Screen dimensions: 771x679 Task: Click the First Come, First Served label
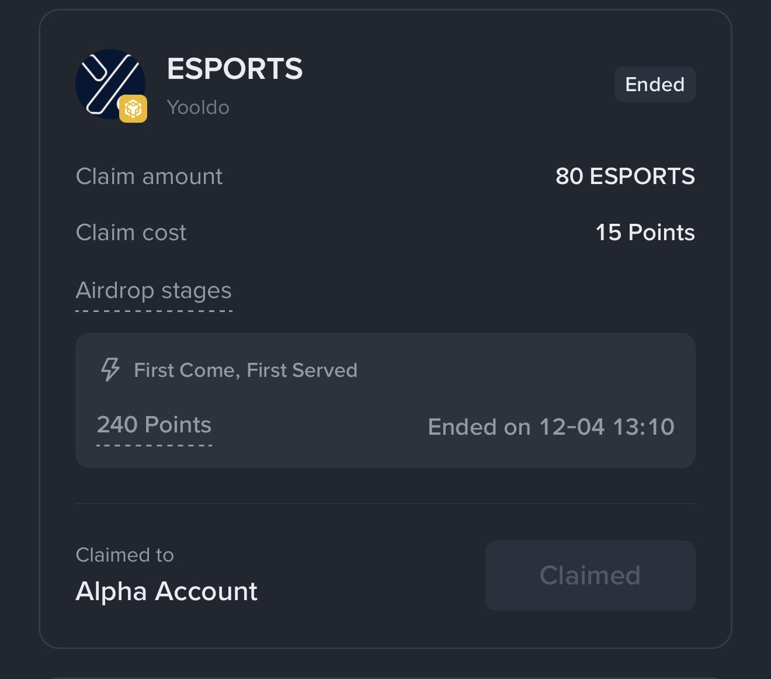(x=245, y=370)
